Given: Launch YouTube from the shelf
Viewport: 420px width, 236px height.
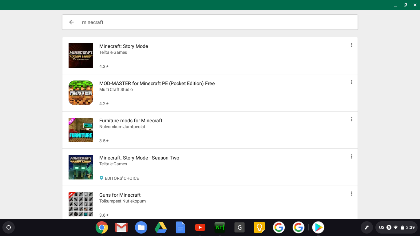Looking at the screenshot, I should 200,227.
